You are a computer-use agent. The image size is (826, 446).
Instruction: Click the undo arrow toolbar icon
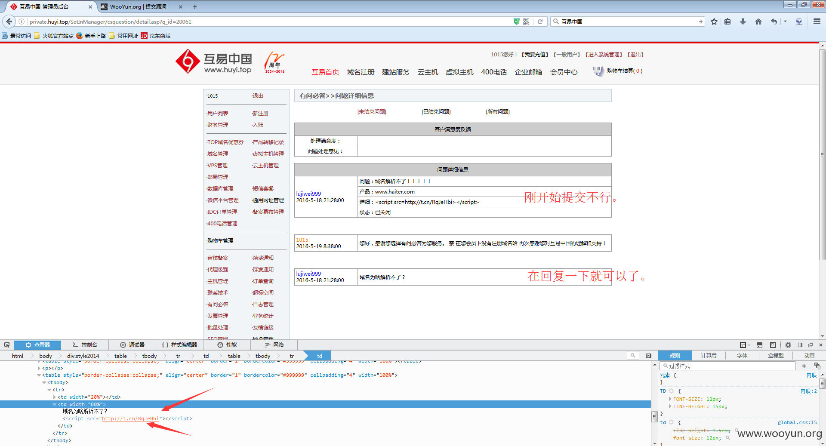(774, 22)
